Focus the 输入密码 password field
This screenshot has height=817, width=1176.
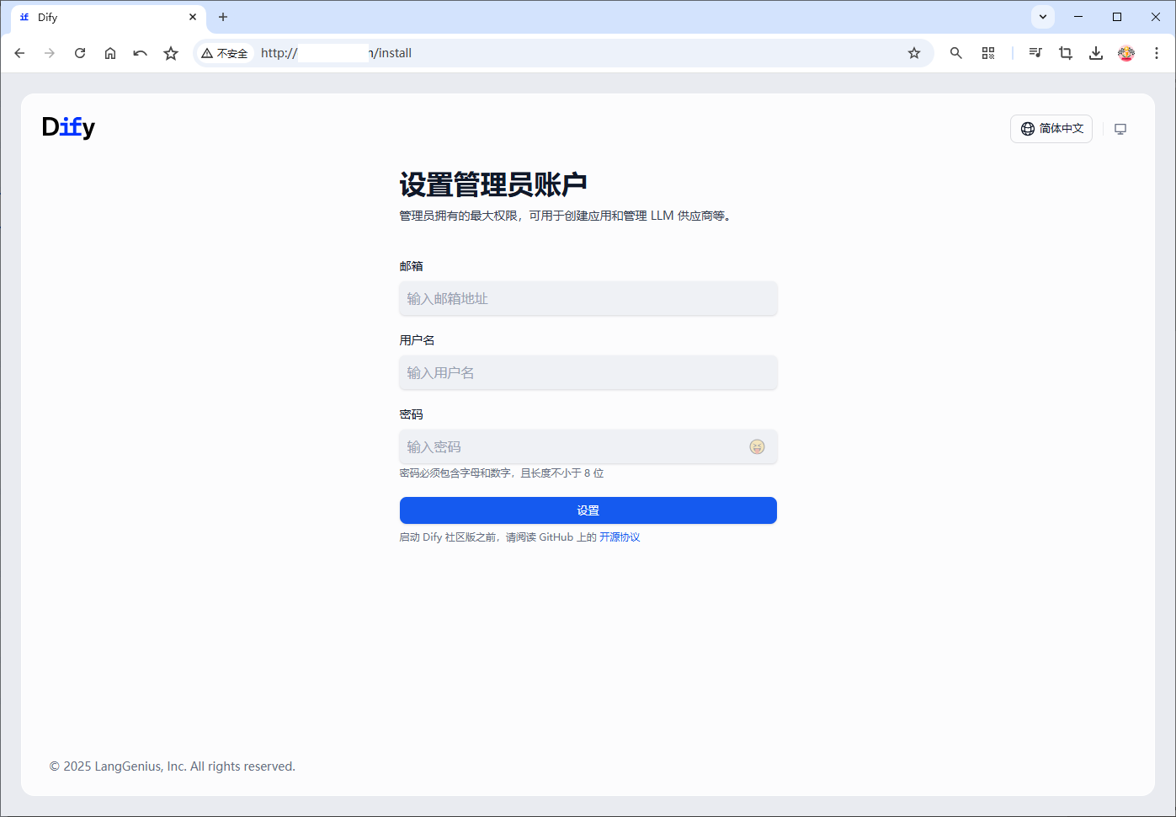pyautogui.click(x=588, y=447)
